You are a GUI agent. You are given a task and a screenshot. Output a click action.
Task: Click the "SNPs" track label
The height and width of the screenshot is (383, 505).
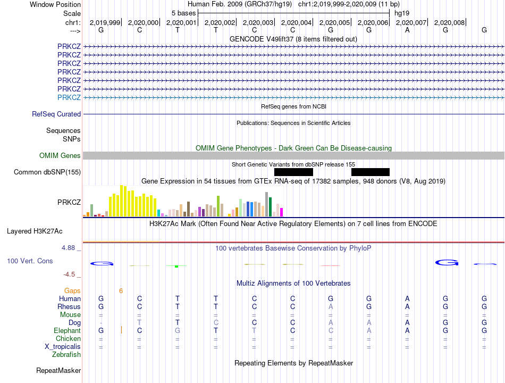pyautogui.click(x=72, y=139)
